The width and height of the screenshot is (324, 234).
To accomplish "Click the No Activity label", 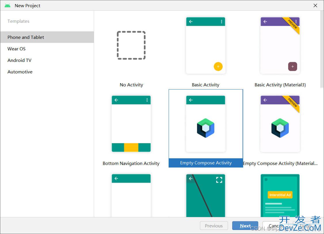I will 131,85.
